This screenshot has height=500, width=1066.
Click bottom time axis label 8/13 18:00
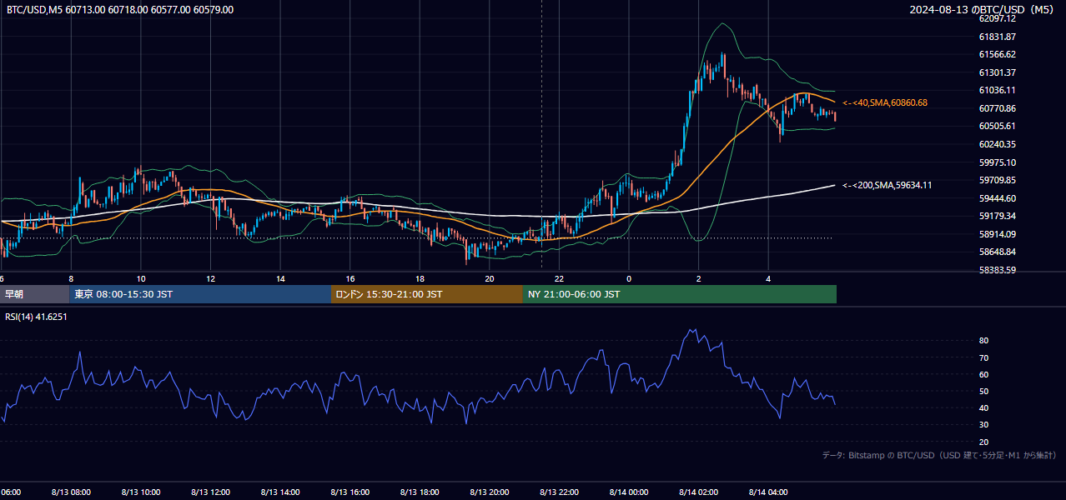coord(420,492)
